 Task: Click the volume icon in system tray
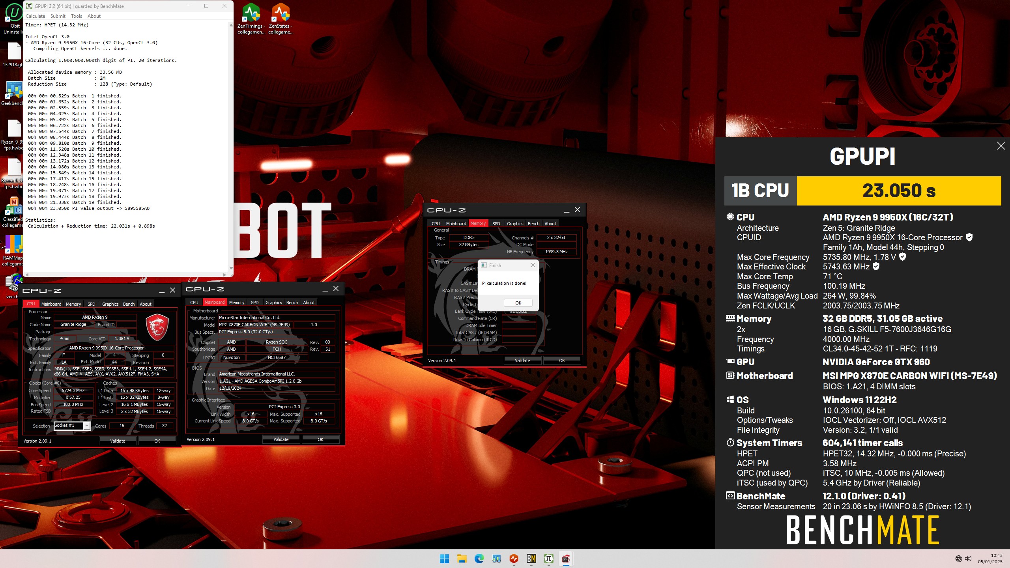tap(968, 559)
